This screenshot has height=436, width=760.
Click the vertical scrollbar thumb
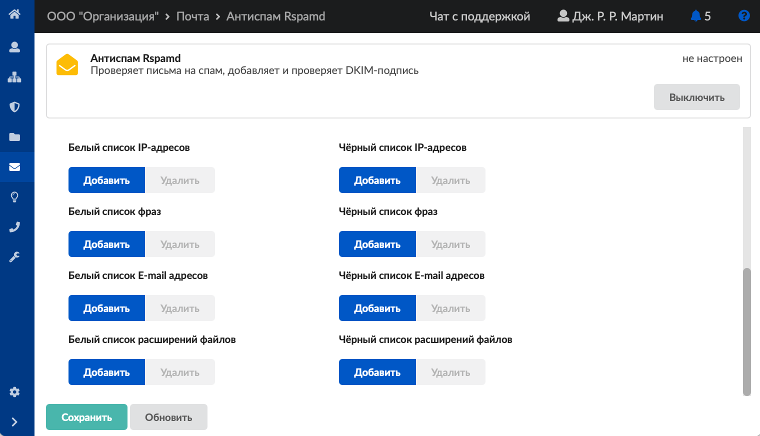[747, 332]
